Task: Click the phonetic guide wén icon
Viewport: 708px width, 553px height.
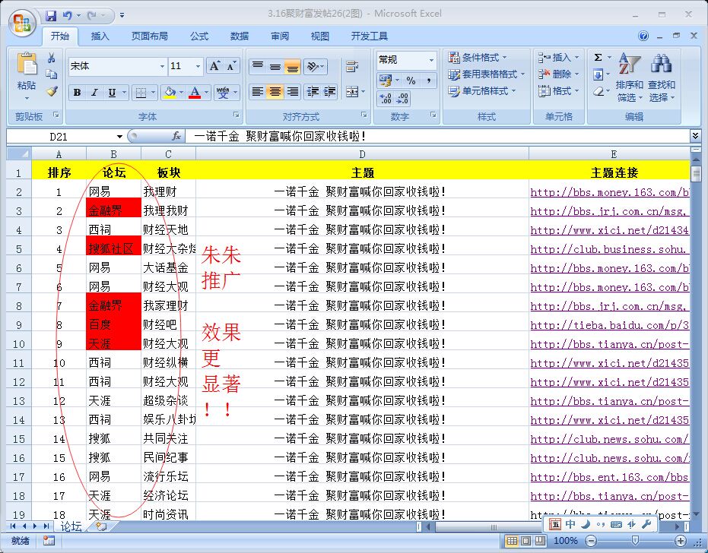Action: tap(223, 93)
